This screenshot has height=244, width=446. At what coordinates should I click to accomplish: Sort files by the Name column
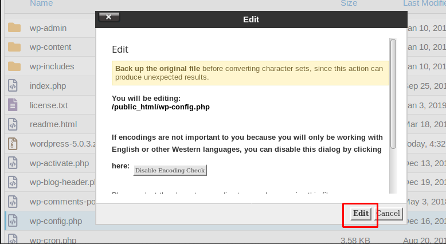[x=41, y=3]
